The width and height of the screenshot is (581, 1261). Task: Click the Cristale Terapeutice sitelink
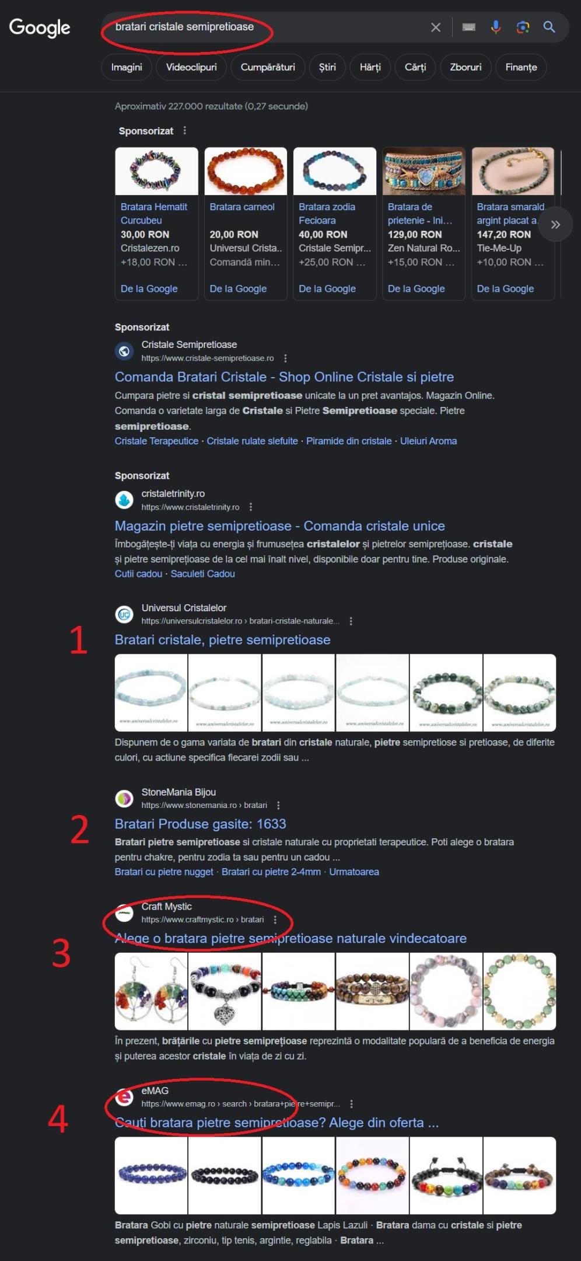click(x=156, y=441)
